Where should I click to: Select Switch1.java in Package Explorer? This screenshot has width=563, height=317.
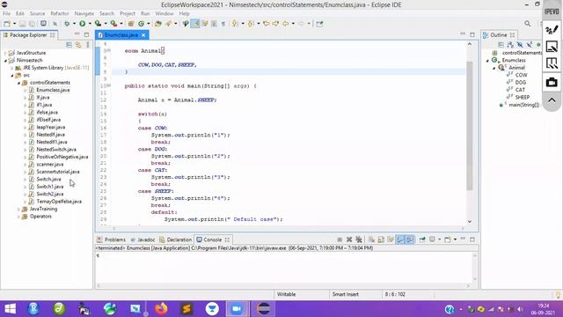click(x=50, y=187)
